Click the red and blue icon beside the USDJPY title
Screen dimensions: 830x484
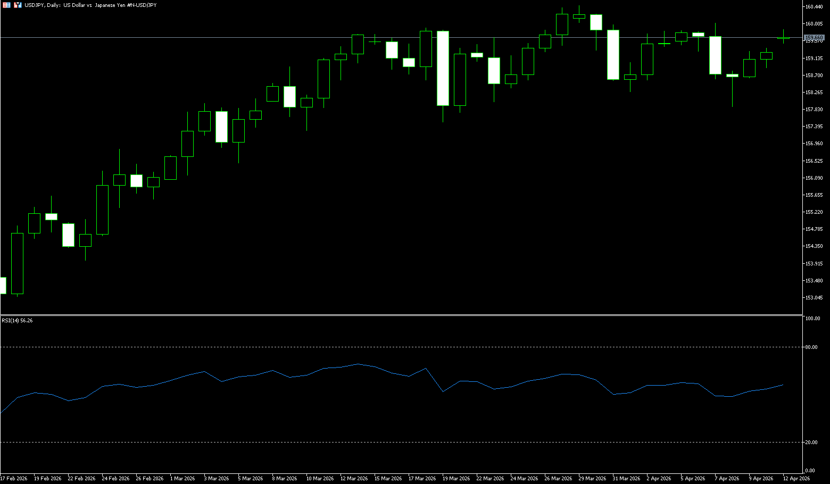click(18, 5)
